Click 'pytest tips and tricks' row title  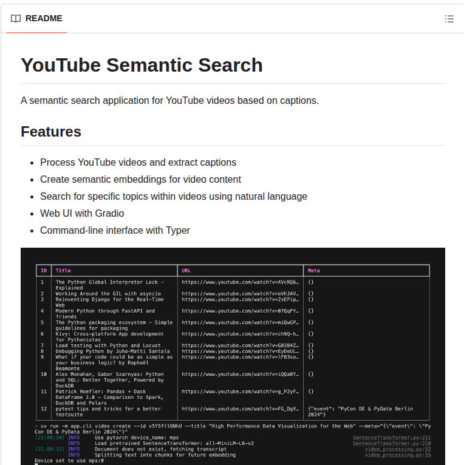[x=108, y=412]
